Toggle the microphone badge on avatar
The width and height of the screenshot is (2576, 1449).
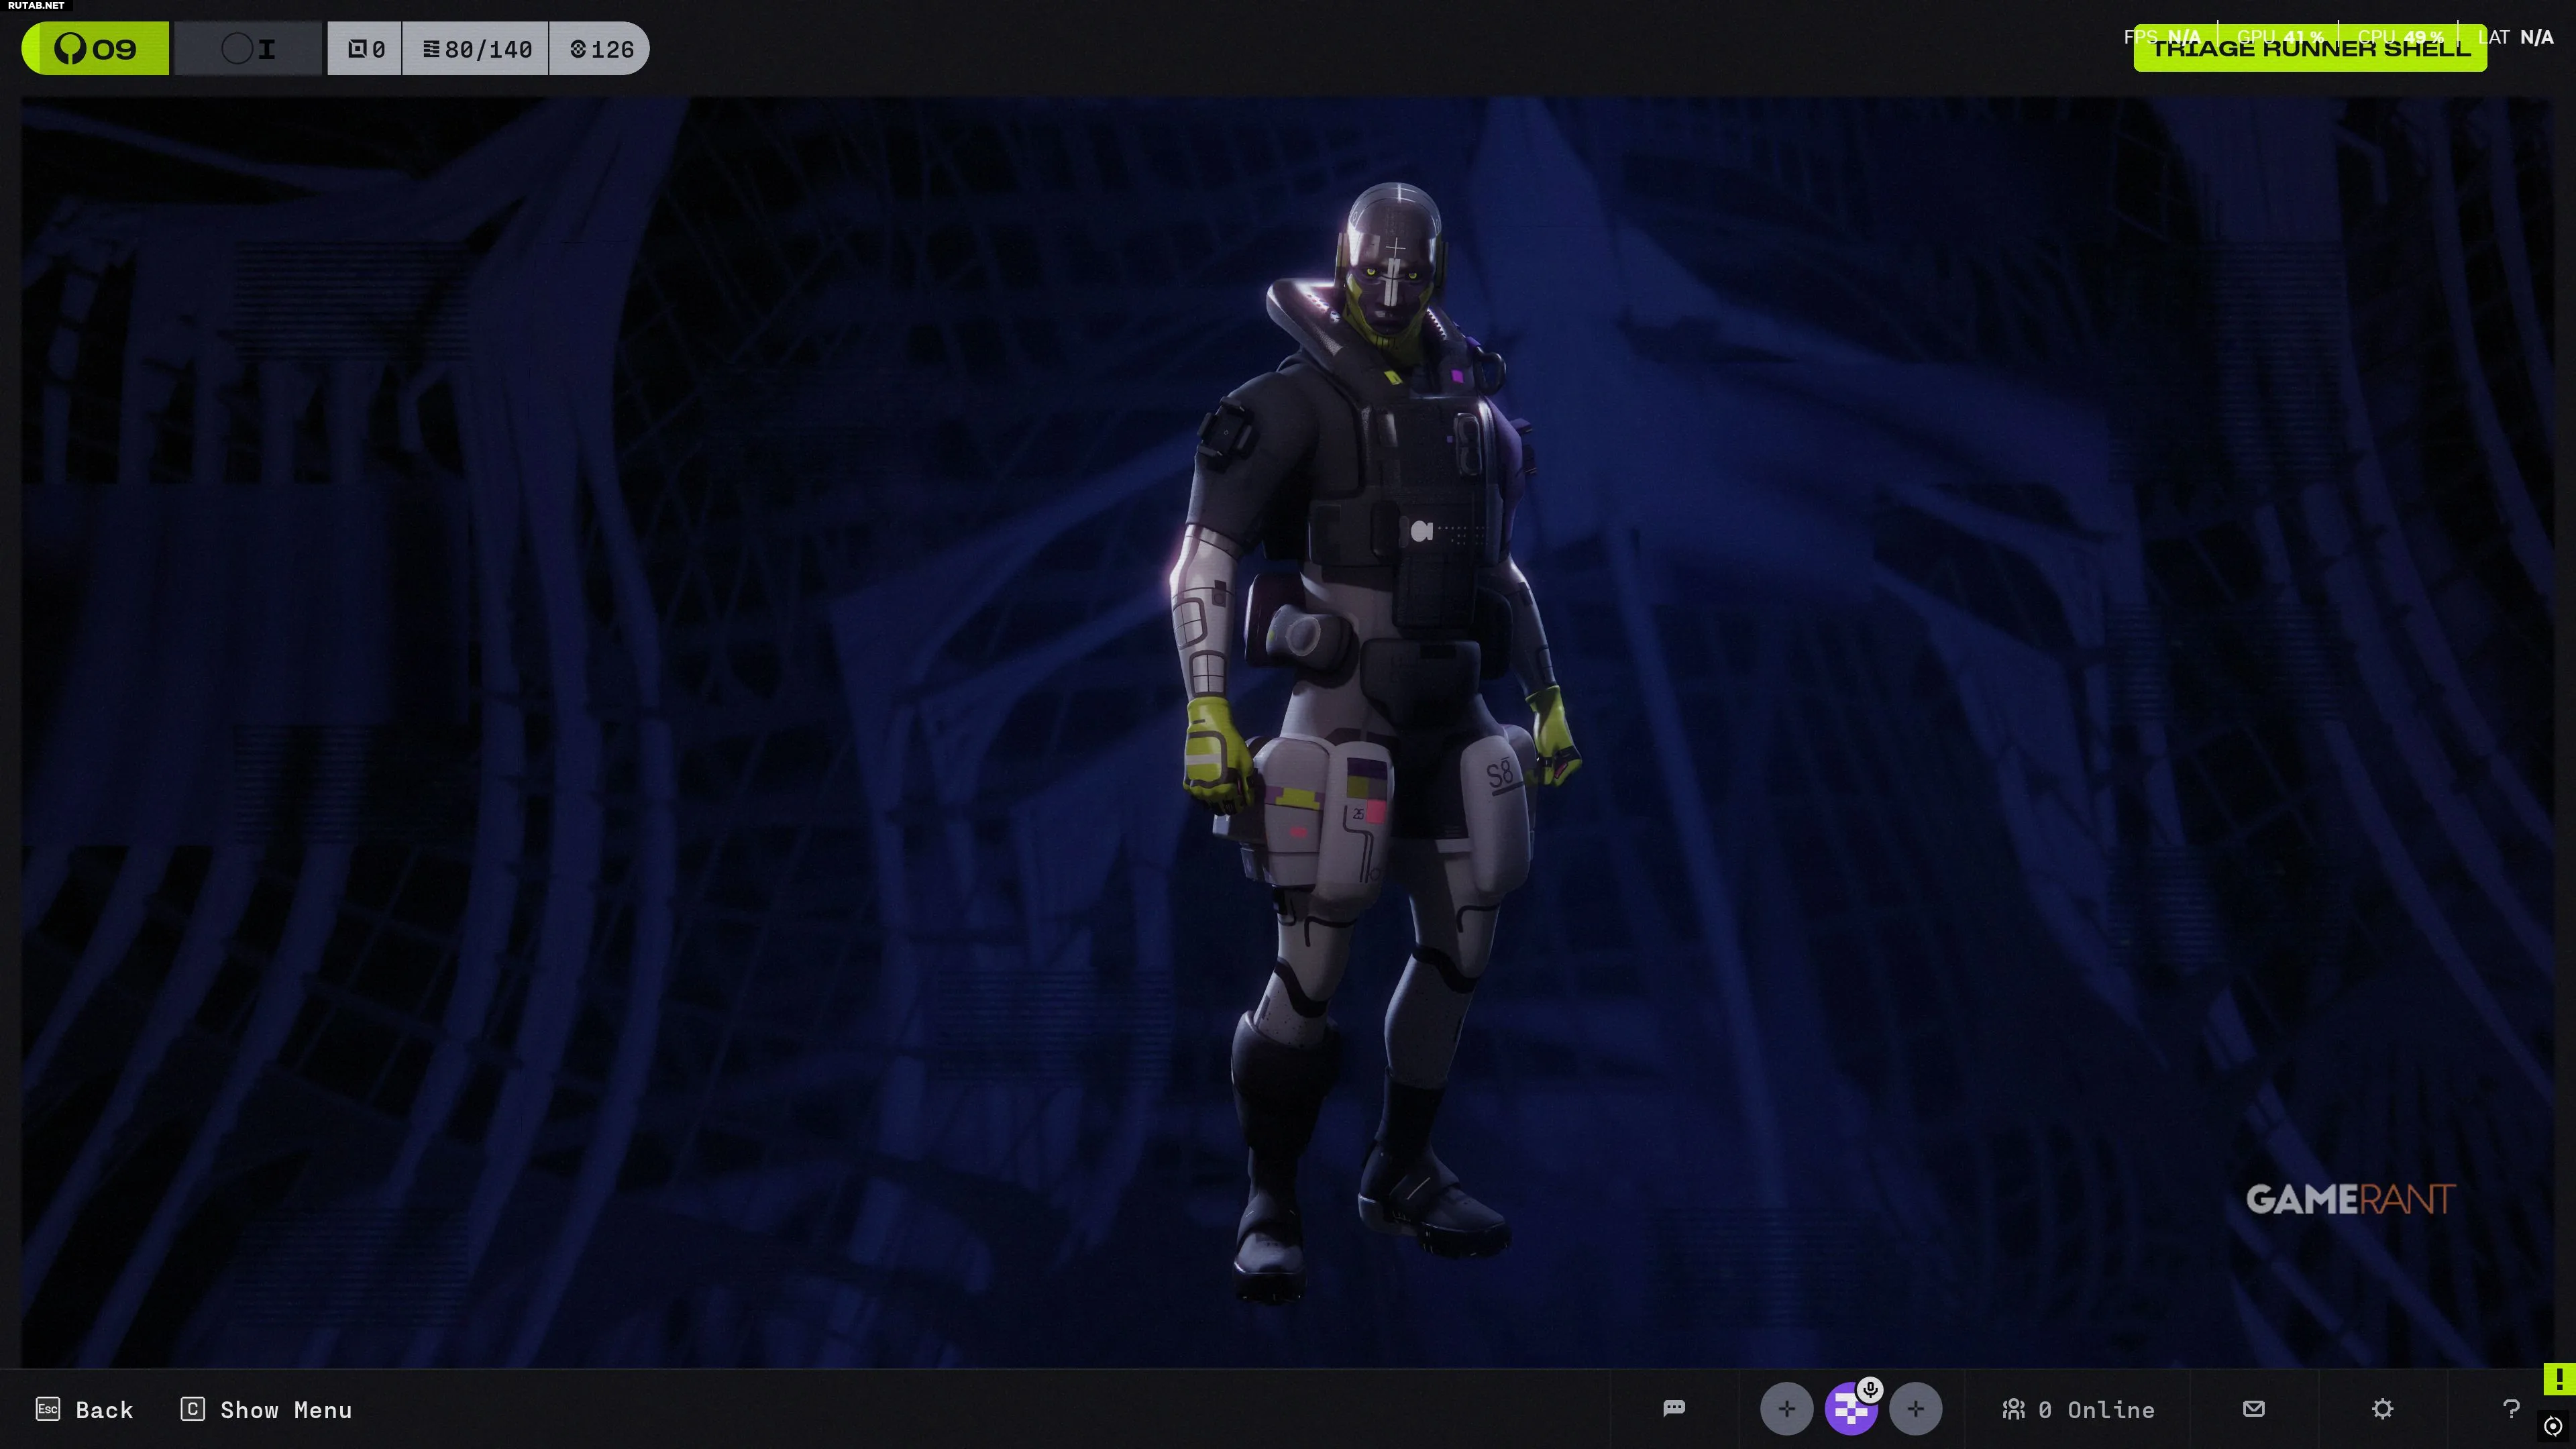1870,1389
